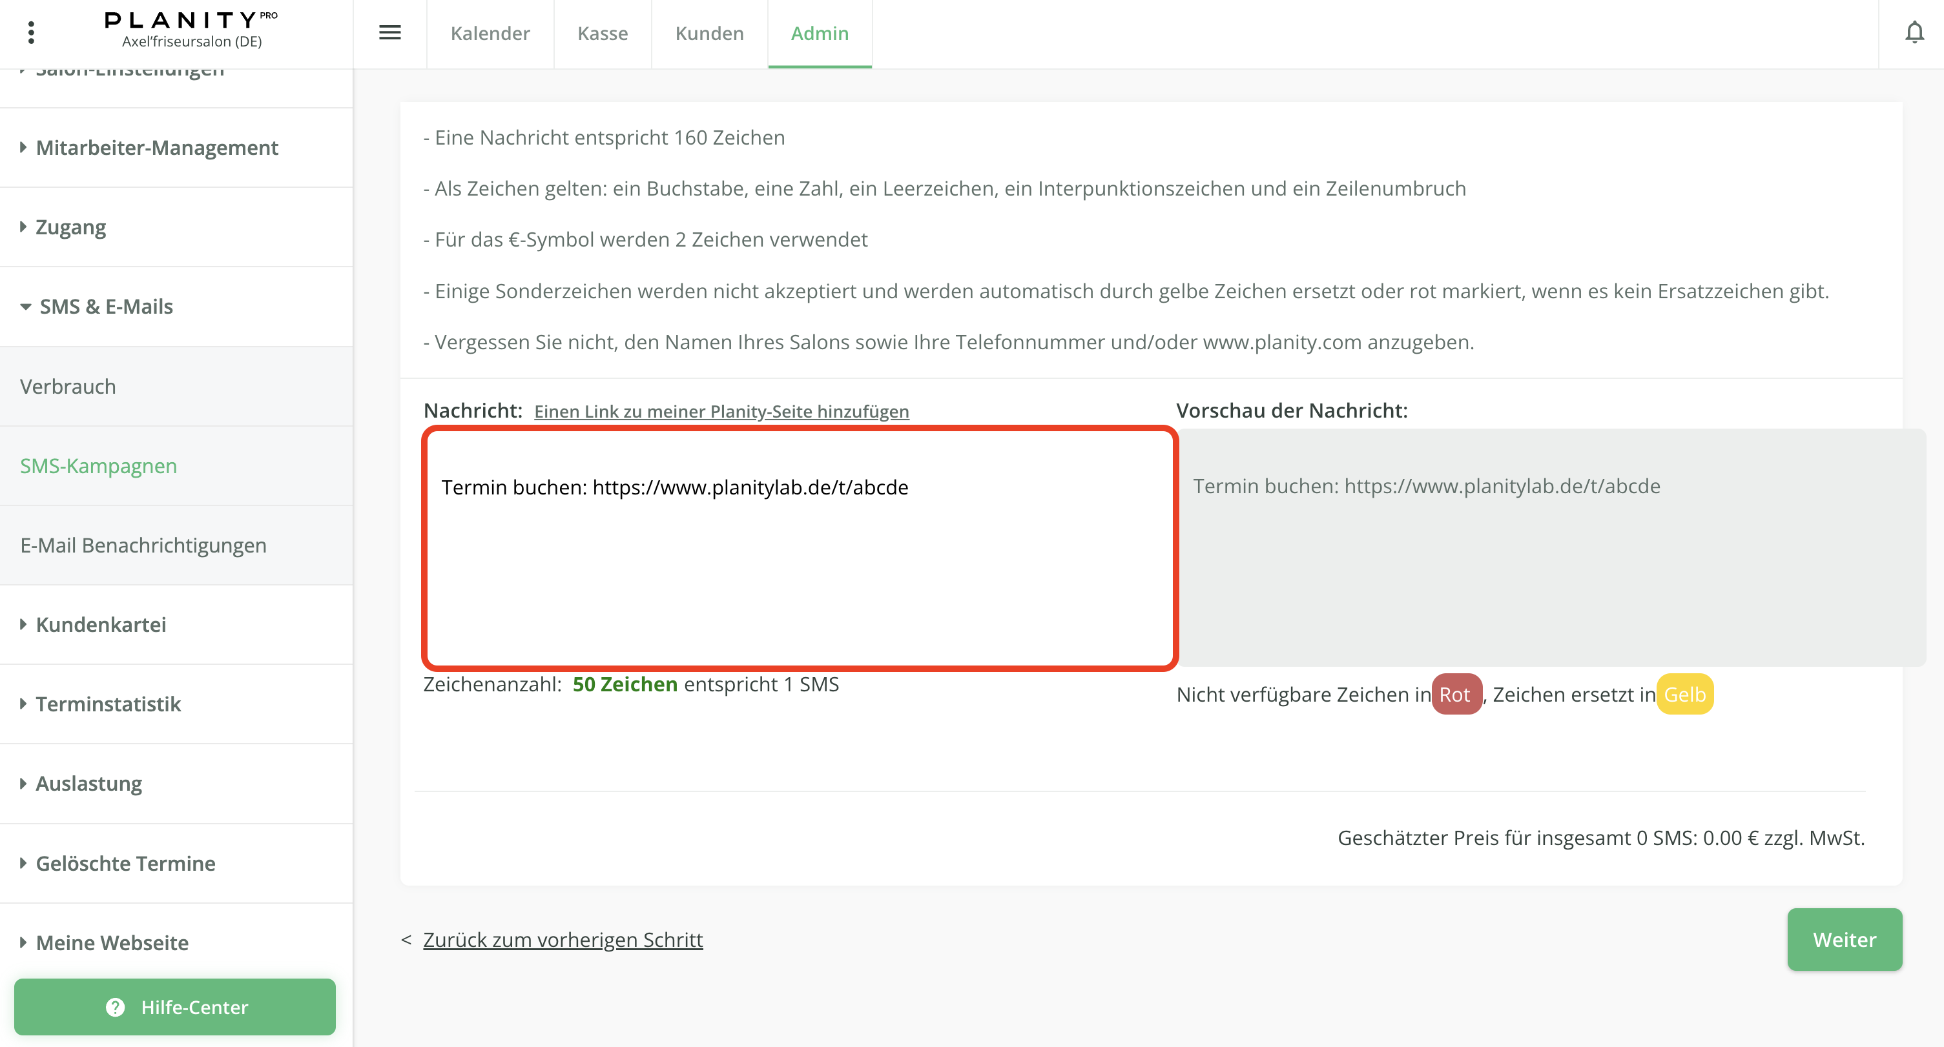Open the three-dot options menu
1944x1047 pixels.
pyautogui.click(x=31, y=32)
